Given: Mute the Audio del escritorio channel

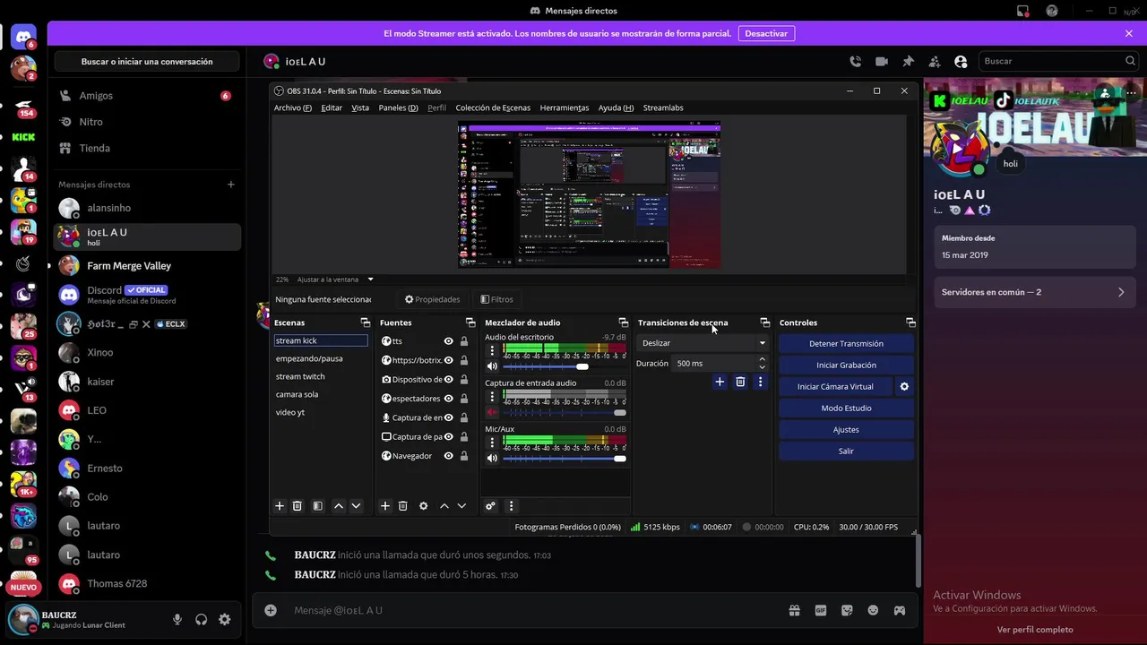Looking at the screenshot, I should [x=492, y=366].
